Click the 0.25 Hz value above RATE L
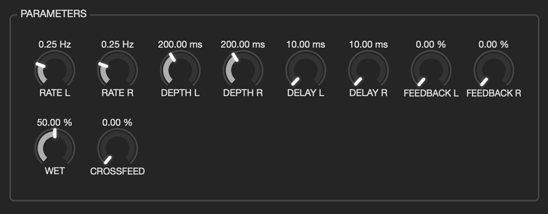Viewport: 548px width, 214px height. tap(55, 44)
